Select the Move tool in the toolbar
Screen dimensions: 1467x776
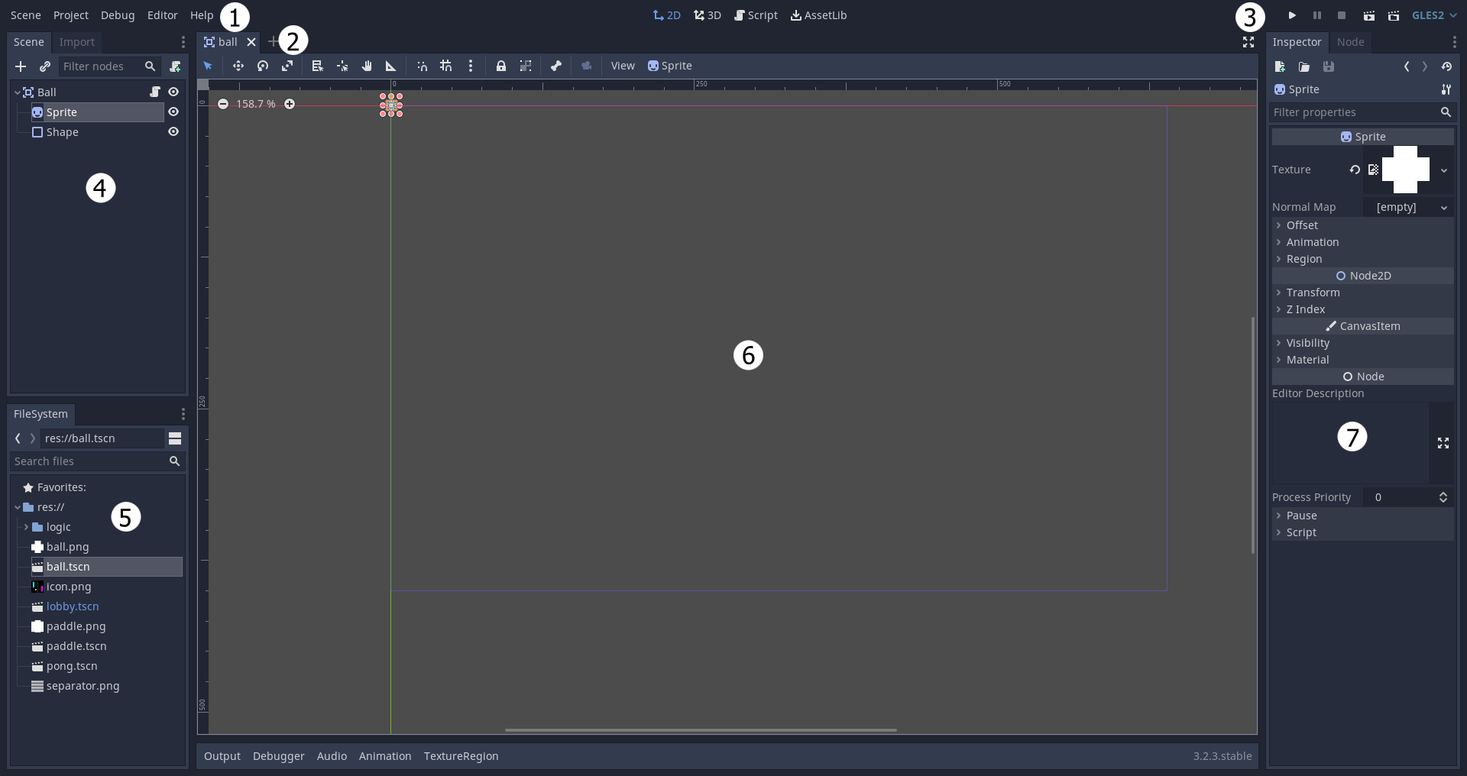click(x=238, y=66)
